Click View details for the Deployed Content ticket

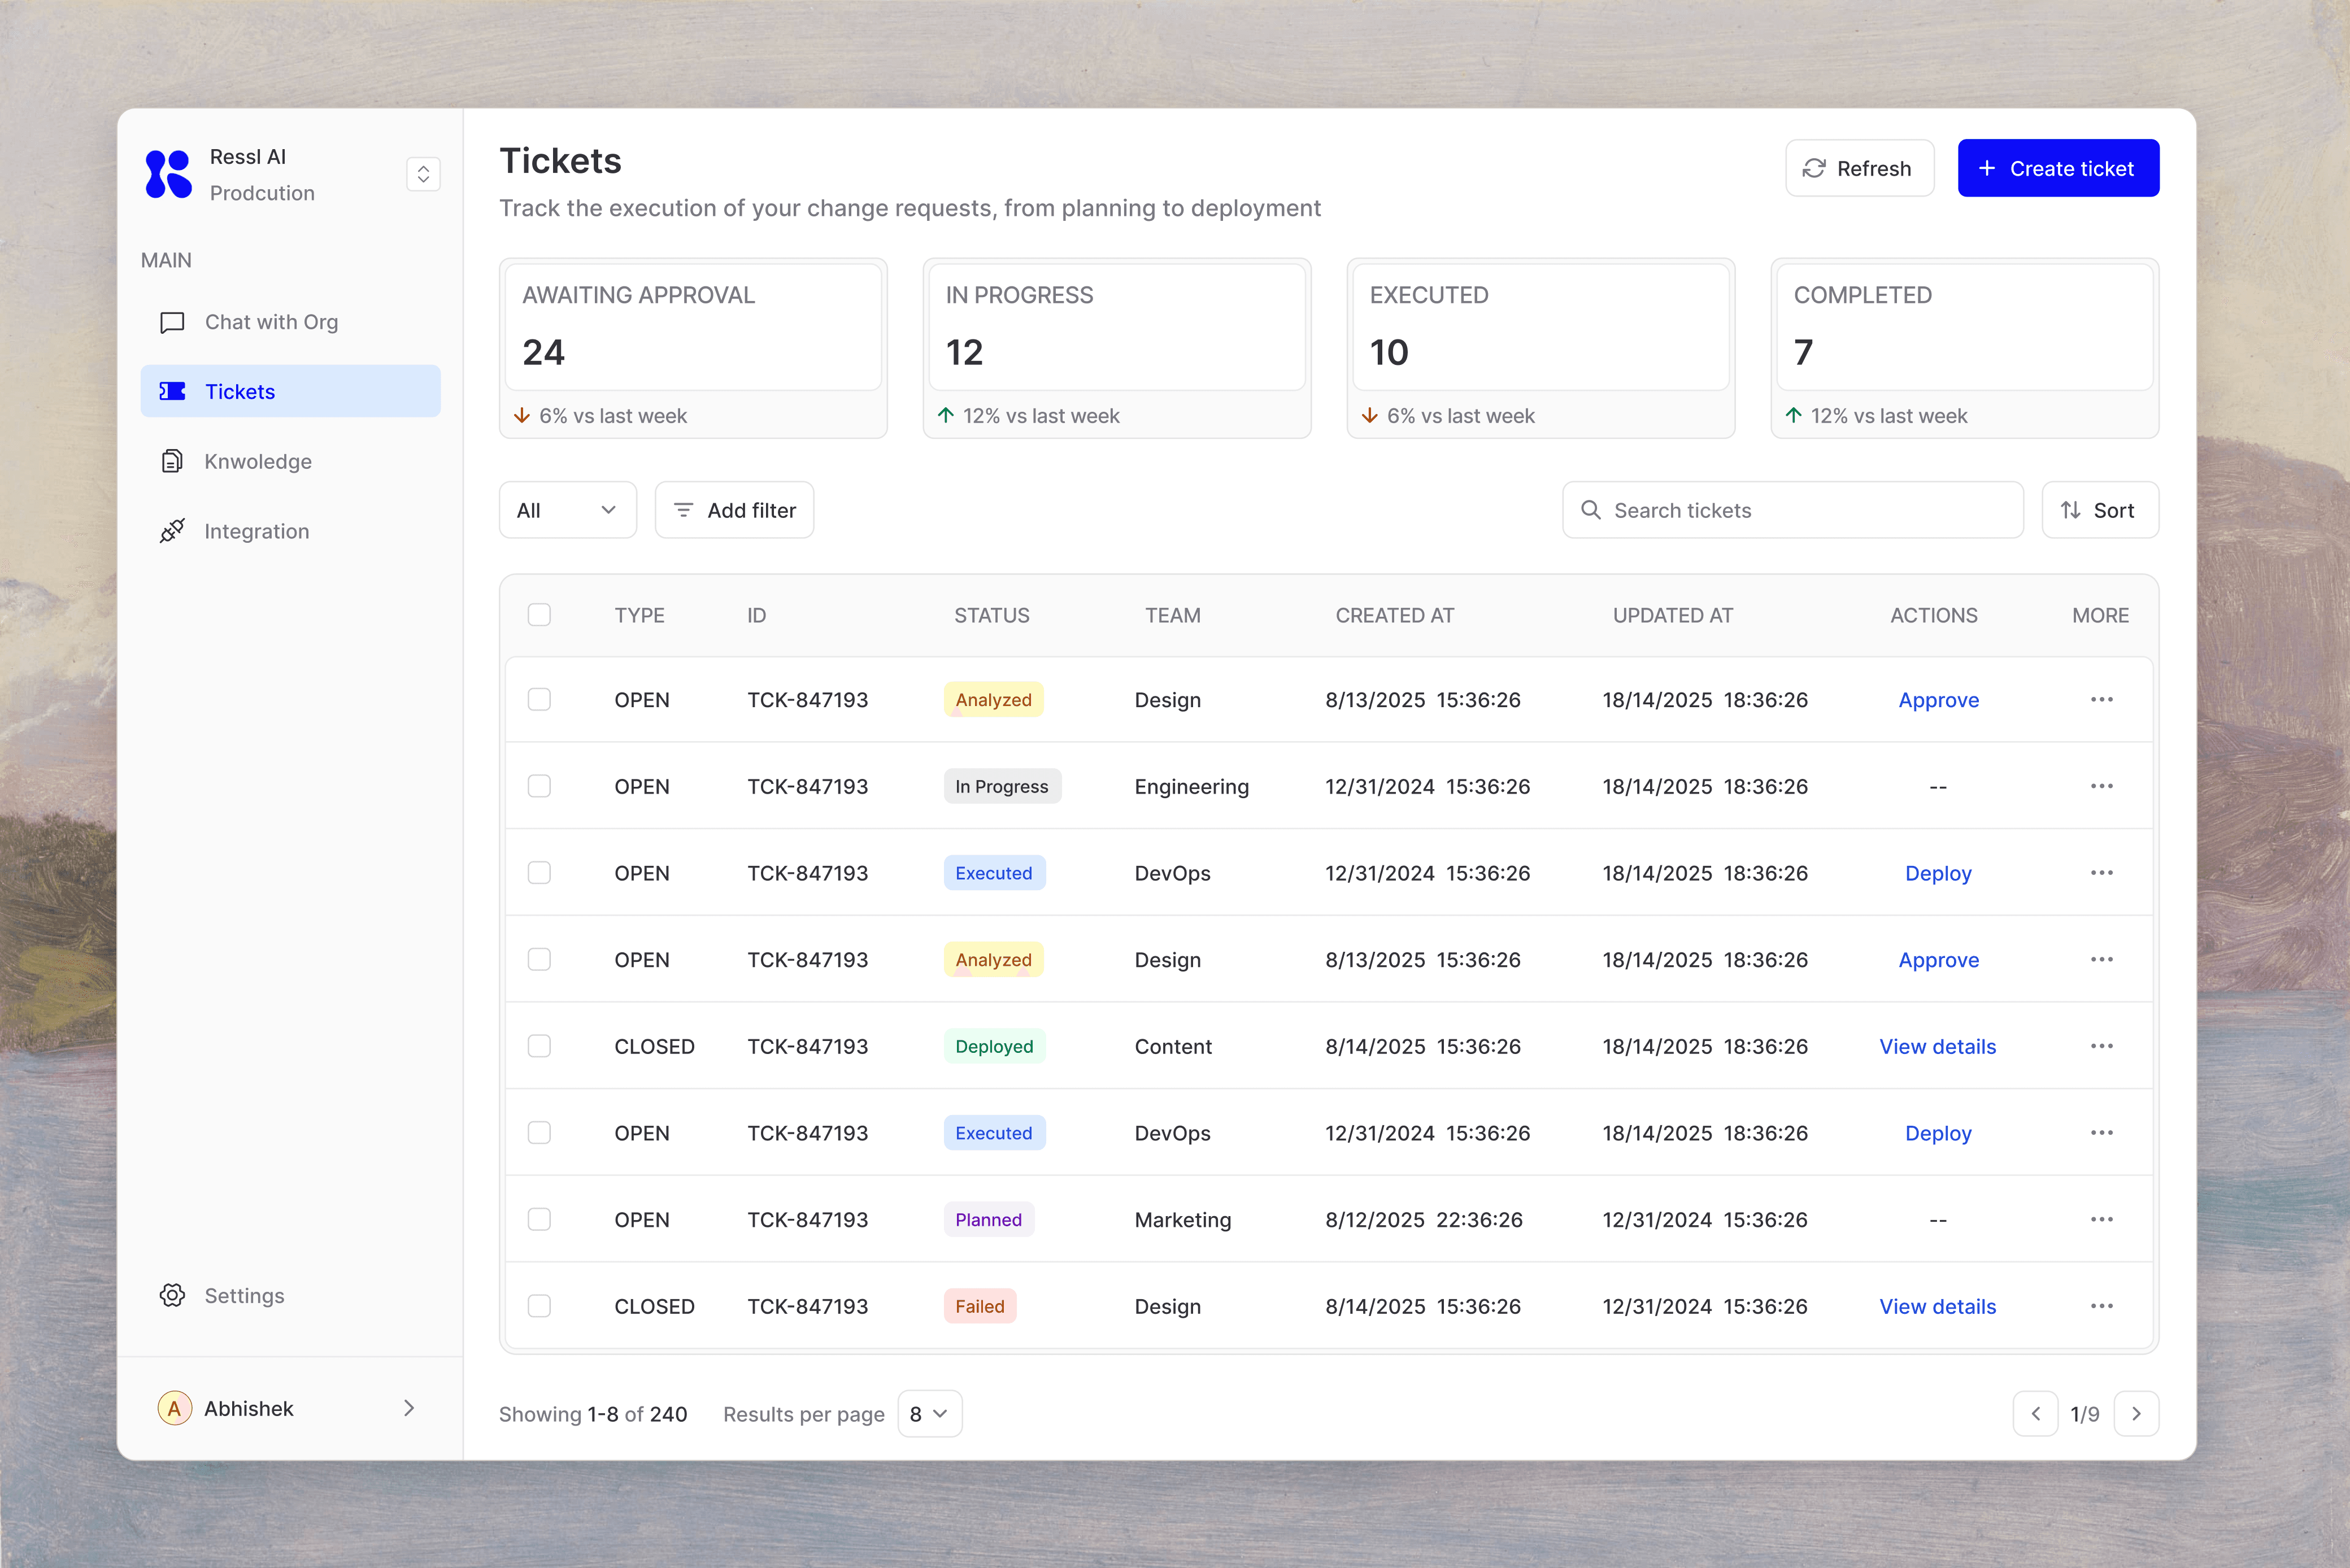click(1937, 1046)
